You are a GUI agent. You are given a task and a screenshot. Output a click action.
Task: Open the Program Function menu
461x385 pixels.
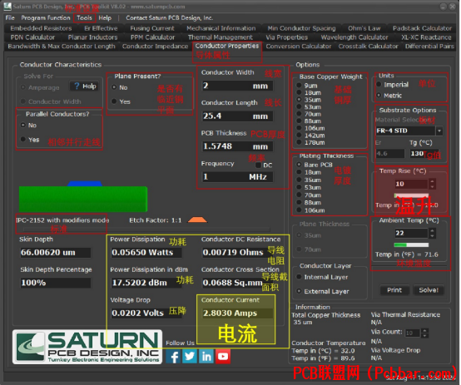point(46,18)
